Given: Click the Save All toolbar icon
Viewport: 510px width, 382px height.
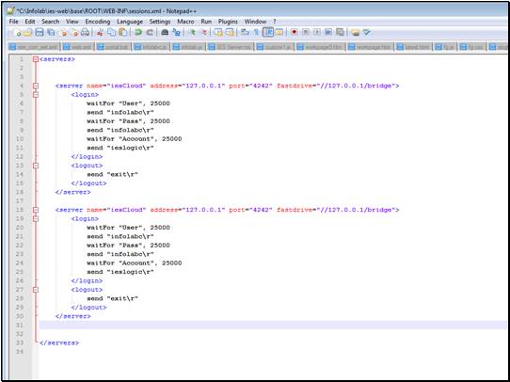Looking at the screenshot, I should tap(51, 32).
